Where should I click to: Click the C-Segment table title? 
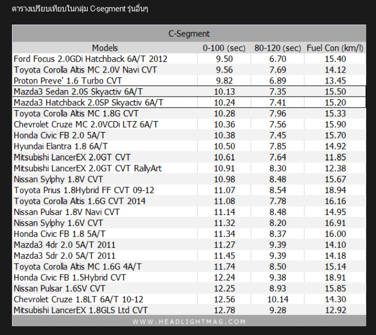click(x=189, y=34)
